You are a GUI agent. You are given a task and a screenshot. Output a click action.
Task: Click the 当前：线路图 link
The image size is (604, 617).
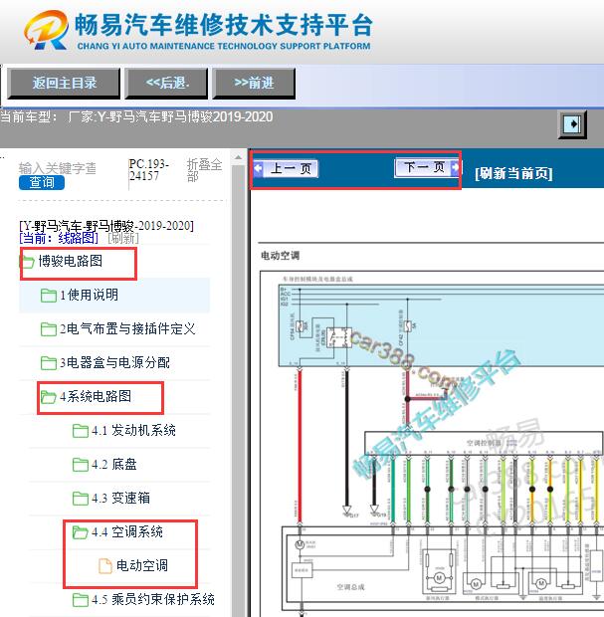(x=59, y=238)
